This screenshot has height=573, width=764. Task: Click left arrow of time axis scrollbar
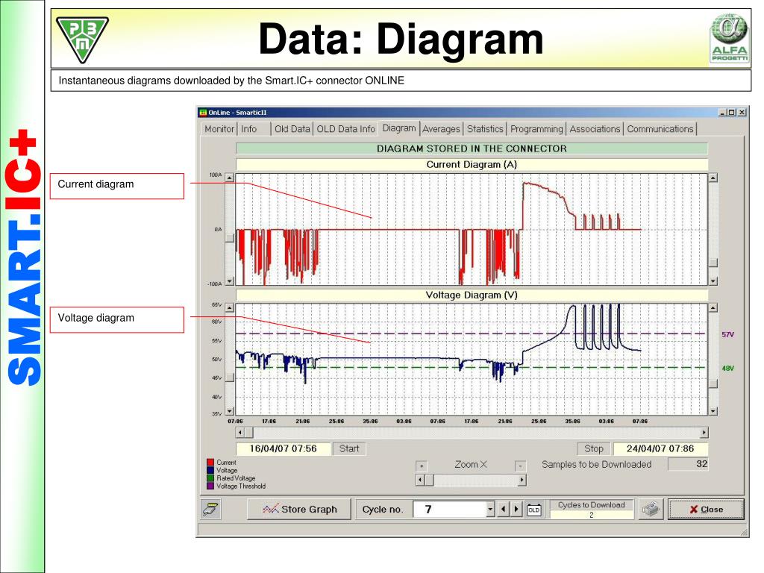click(x=240, y=432)
